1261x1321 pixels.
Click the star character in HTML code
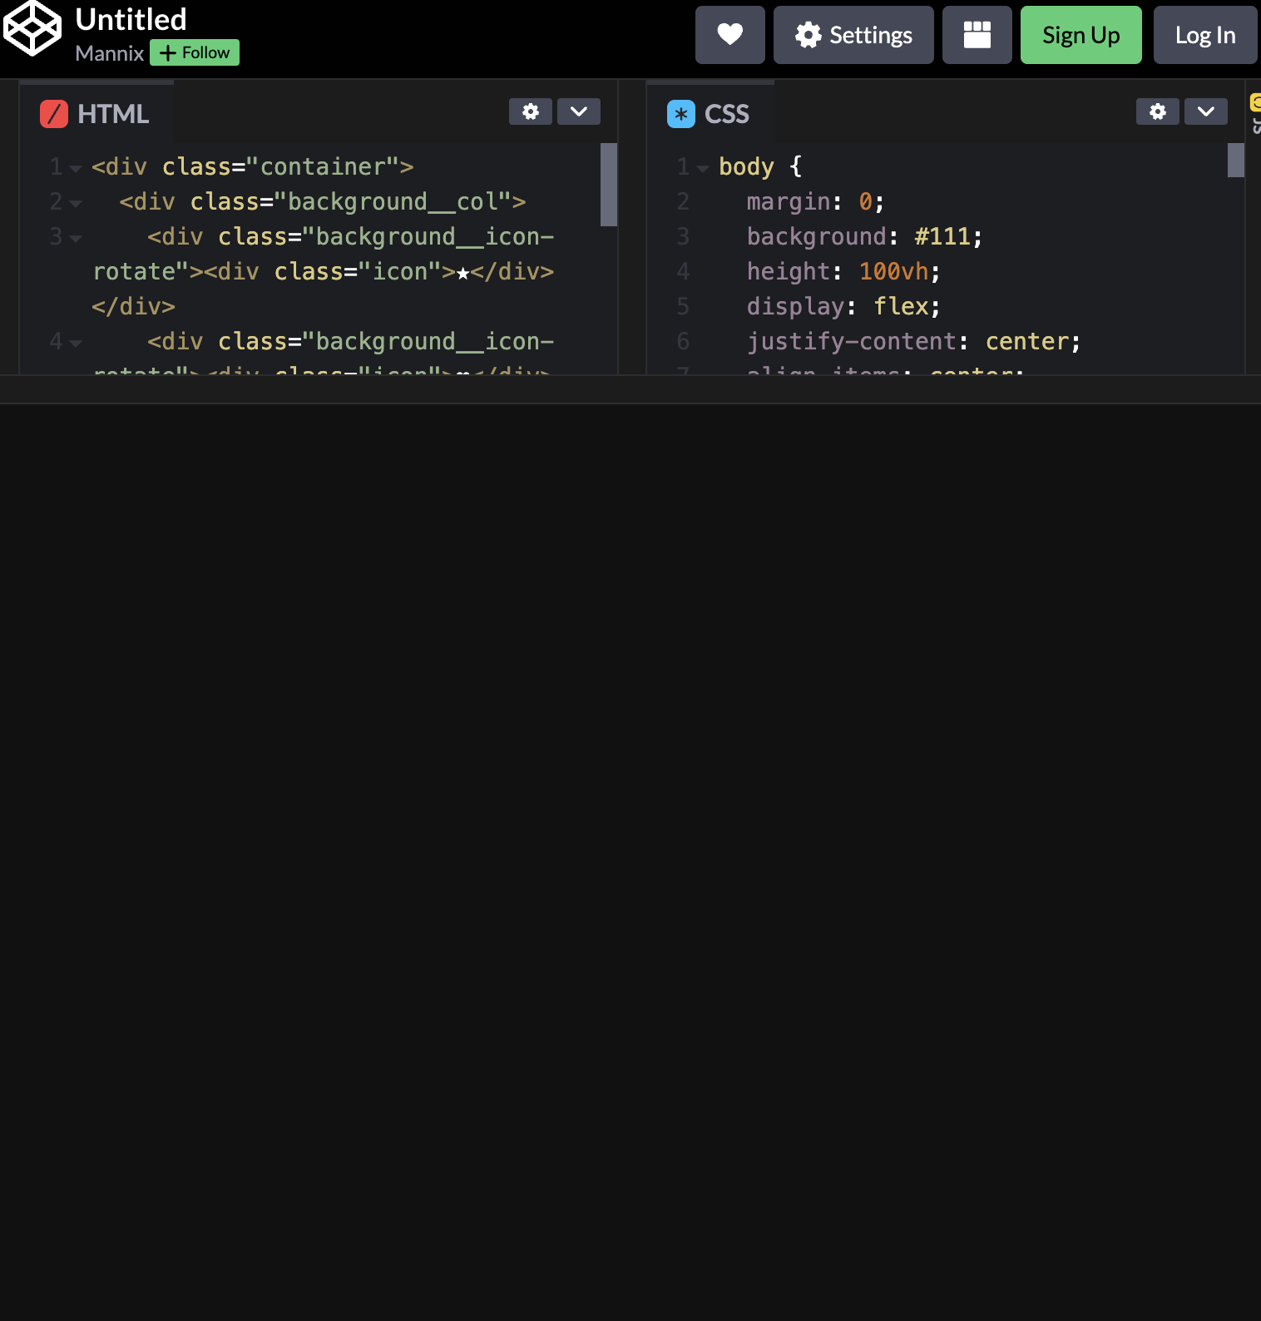point(462,273)
